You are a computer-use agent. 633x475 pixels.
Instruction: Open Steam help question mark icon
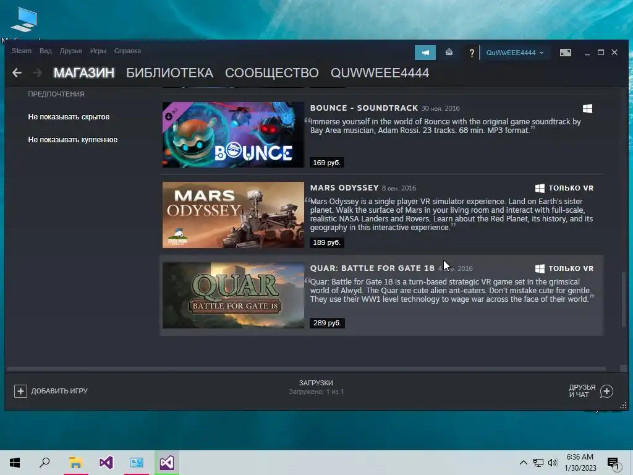tap(471, 53)
